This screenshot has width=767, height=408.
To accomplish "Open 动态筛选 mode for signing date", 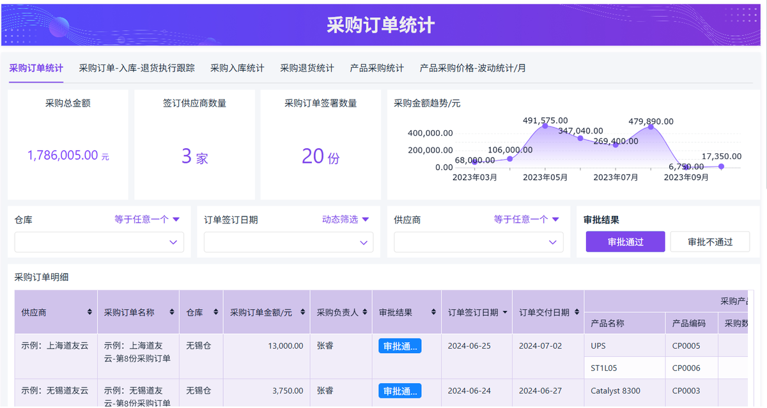I will coord(345,220).
